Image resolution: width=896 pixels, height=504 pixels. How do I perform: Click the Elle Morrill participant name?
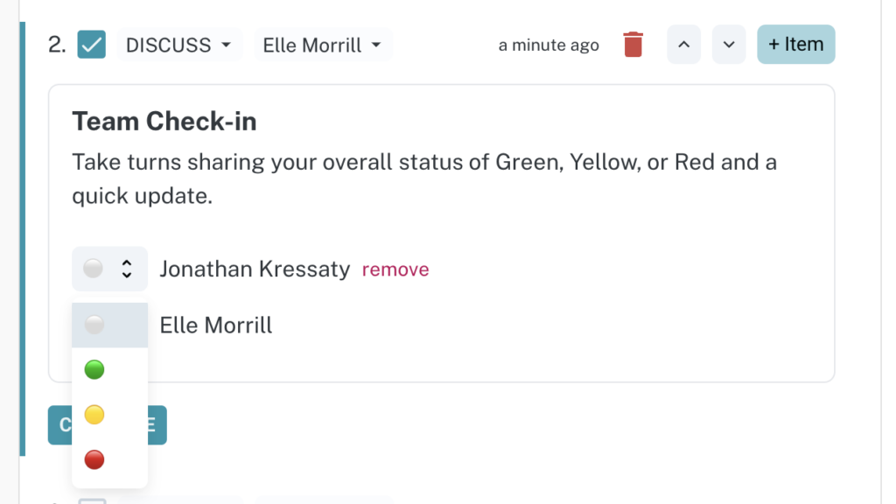click(216, 325)
